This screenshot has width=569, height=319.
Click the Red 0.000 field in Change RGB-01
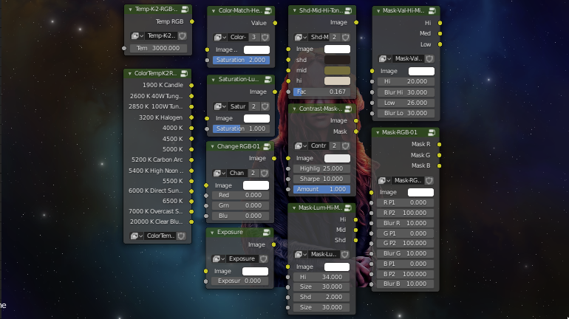[x=240, y=195]
